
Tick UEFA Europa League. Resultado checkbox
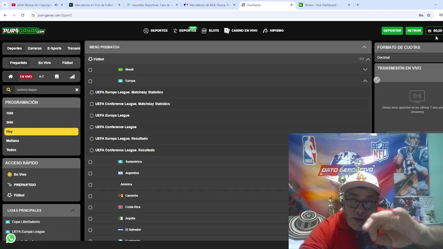[x=92, y=139]
